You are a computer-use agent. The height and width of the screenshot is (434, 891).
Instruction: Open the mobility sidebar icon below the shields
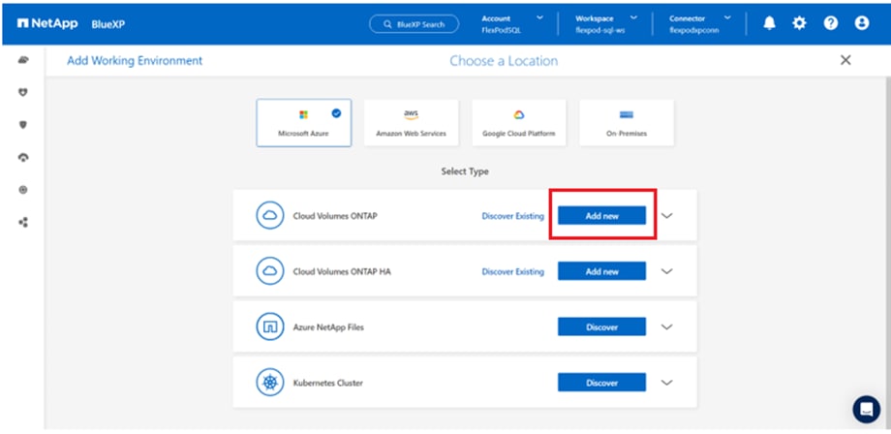click(23, 157)
